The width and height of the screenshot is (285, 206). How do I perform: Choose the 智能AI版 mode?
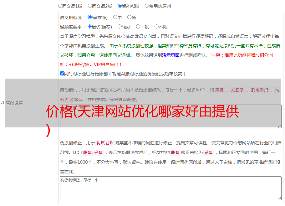(x=120, y=6)
